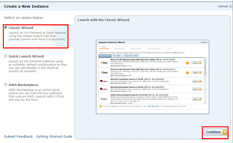Click the Community AMIs tab in preview
This screenshot has height=143, width=233.
pyautogui.click(x=131, y=56)
